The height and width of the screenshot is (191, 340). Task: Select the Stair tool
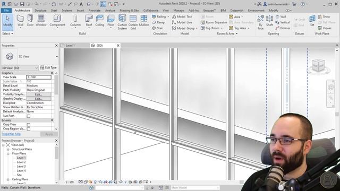(157, 28)
